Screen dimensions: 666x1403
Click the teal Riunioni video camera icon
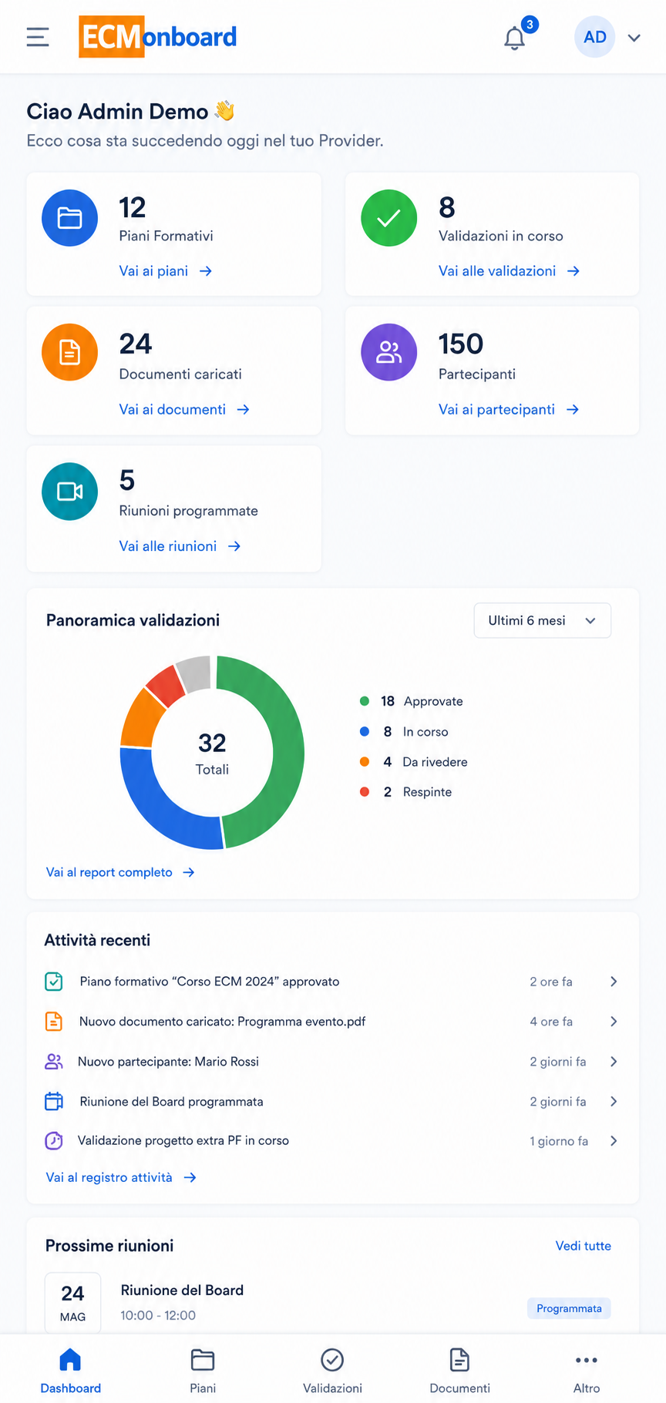(x=69, y=491)
